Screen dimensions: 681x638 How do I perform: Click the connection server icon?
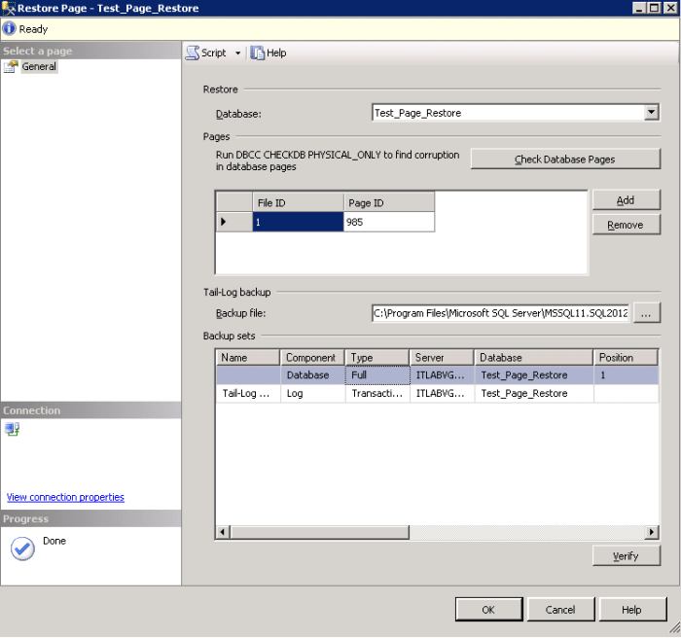pyautogui.click(x=13, y=430)
